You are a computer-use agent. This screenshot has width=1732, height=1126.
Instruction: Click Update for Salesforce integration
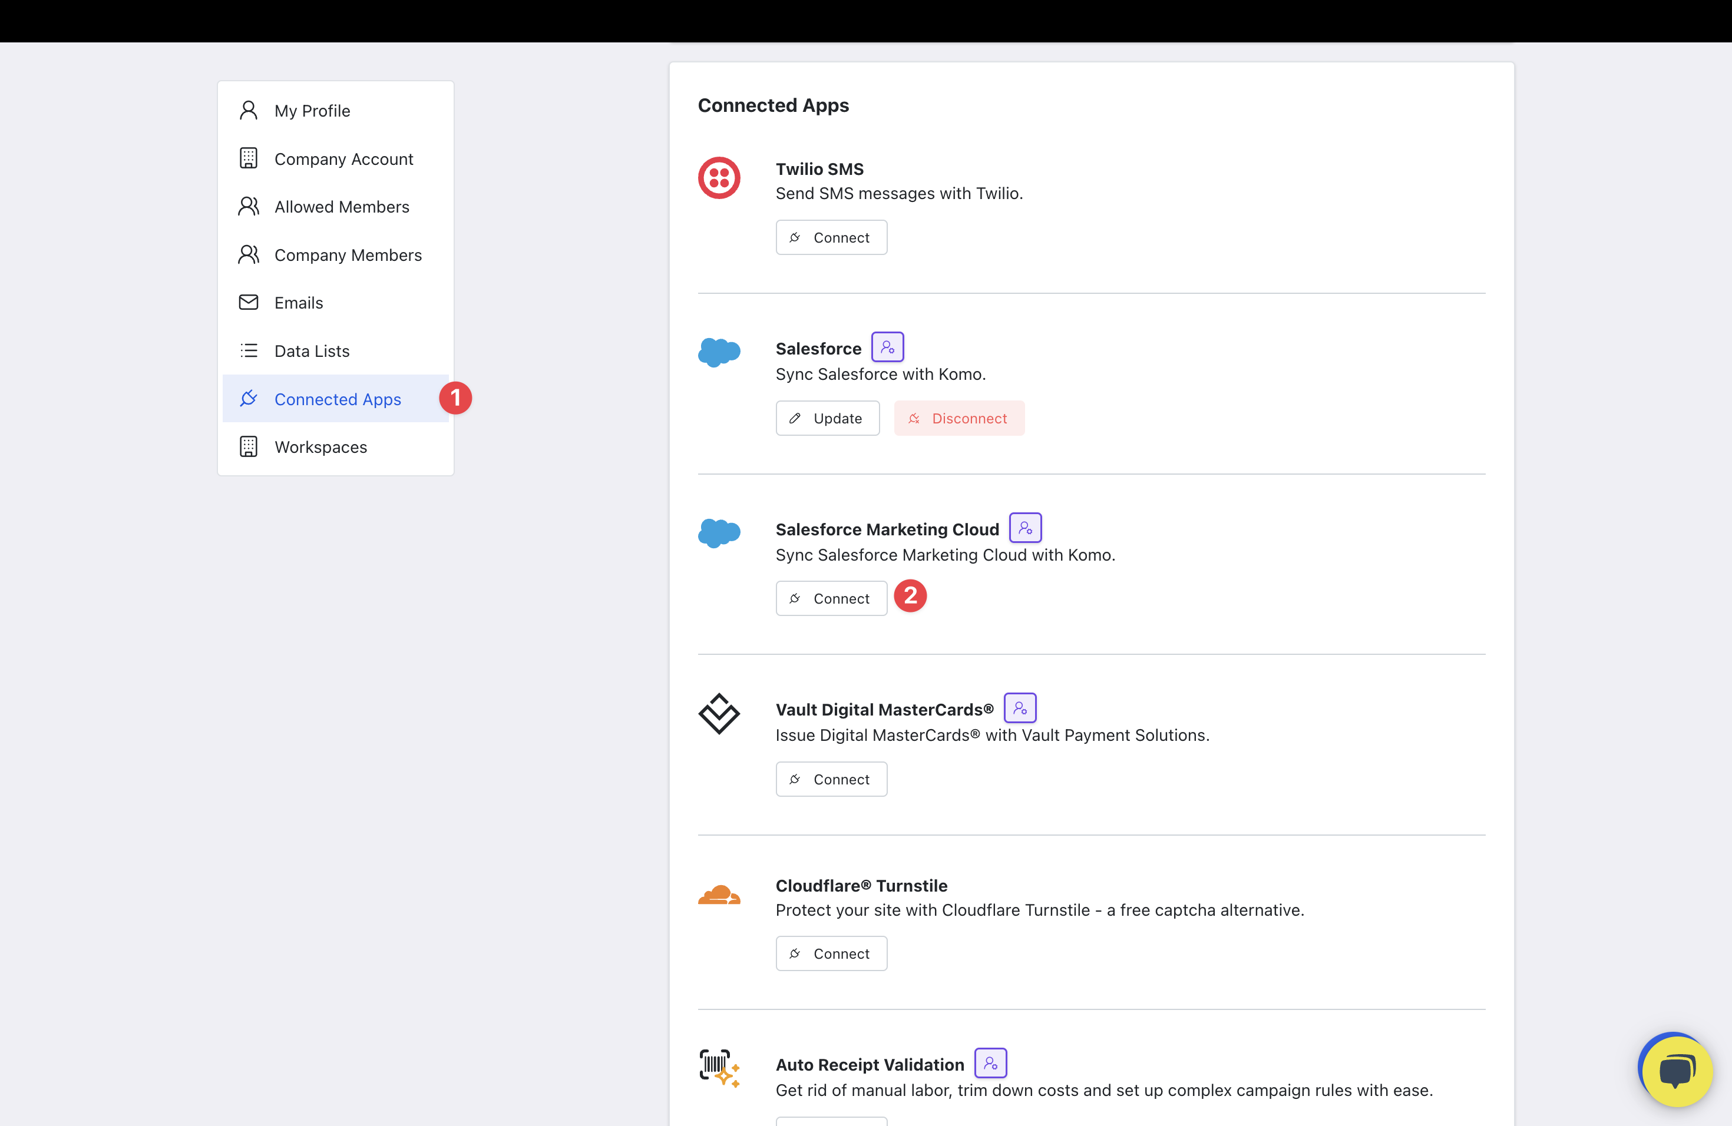(x=828, y=418)
